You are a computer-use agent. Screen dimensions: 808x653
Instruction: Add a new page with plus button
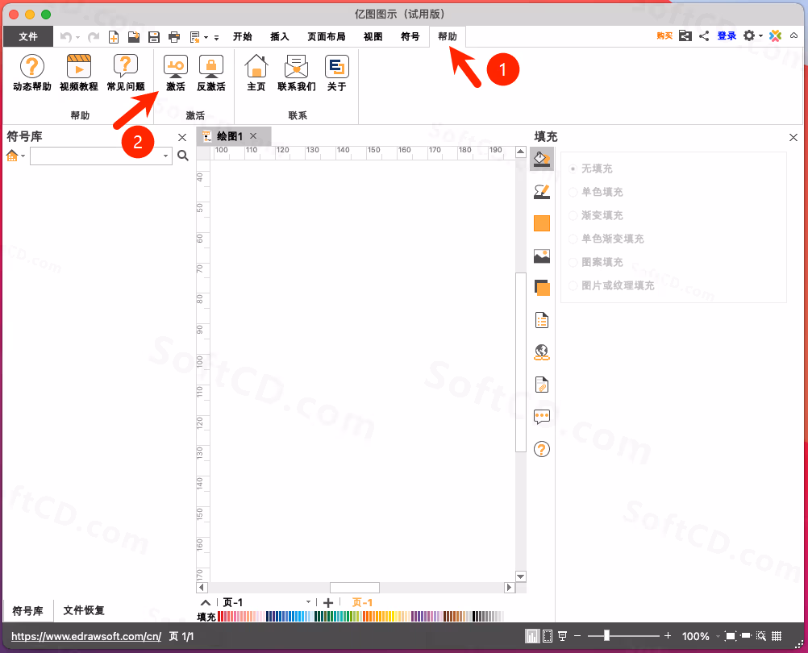tap(327, 602)
